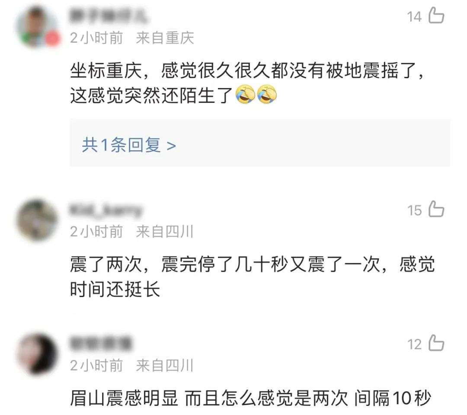Select the 震了两次 comment text
This screenshot has width=467, height=415.
pyautogui.click(x=253, y=277)
